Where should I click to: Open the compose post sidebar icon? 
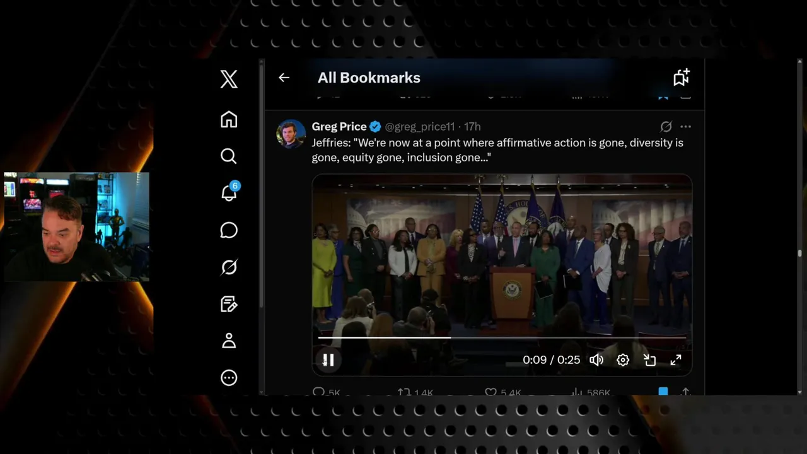click(229, 304)
